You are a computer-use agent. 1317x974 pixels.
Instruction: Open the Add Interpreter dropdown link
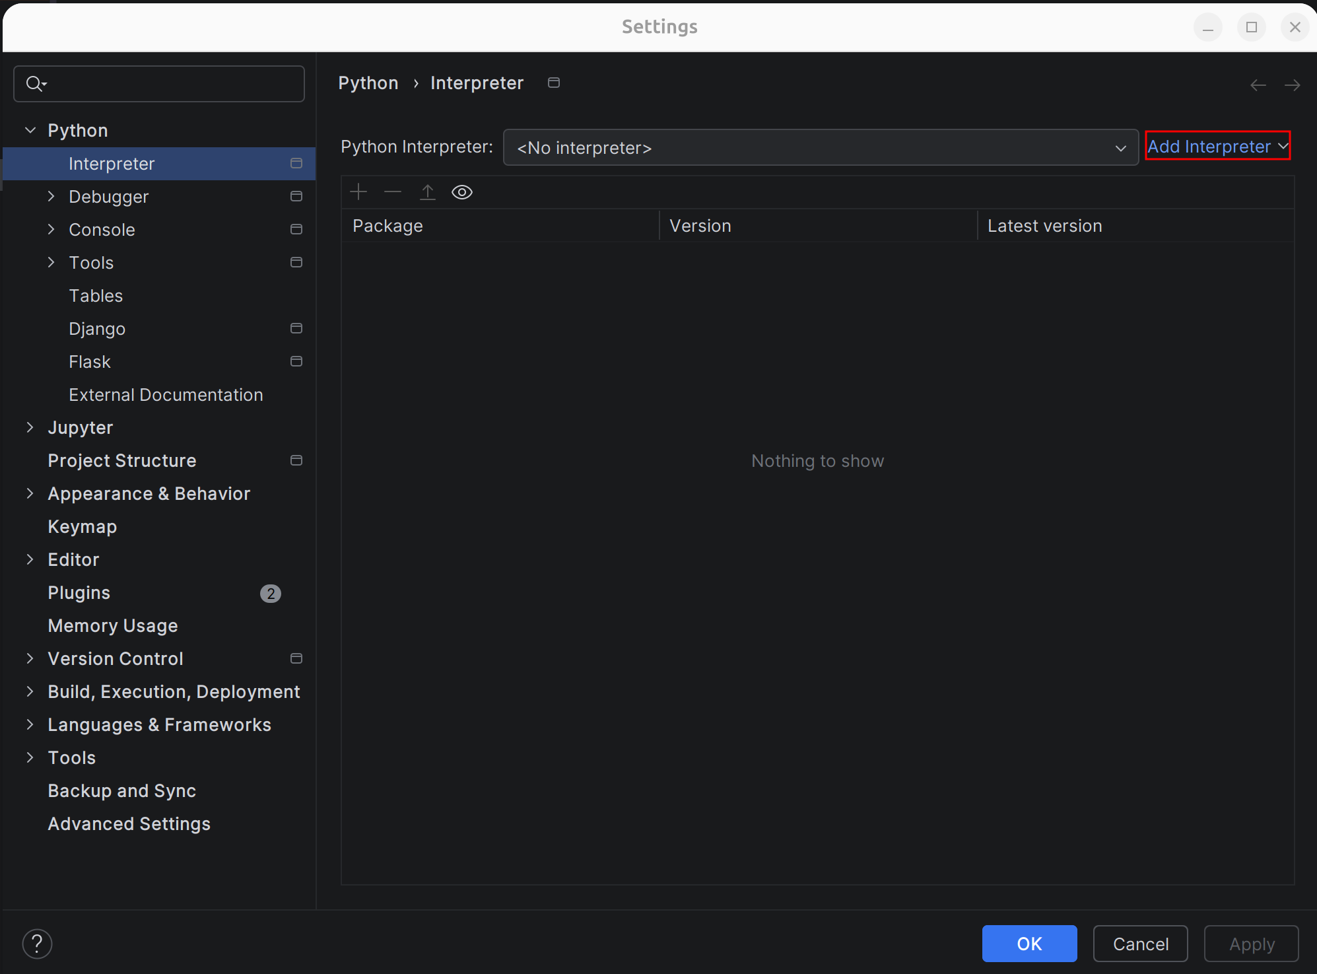point(1217,146)
